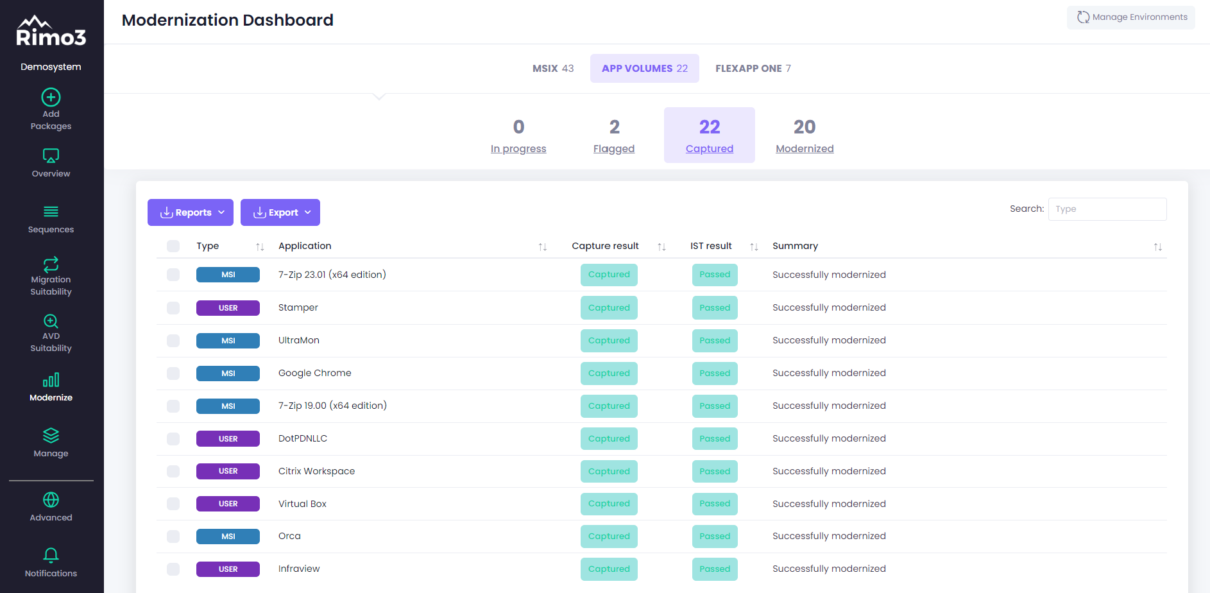The width and height of the screenshot is (1210, 593).
Task: Sort table by Application column
Action: tap(542, 246)
